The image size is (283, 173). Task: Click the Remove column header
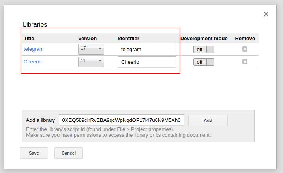click(245, 39)
